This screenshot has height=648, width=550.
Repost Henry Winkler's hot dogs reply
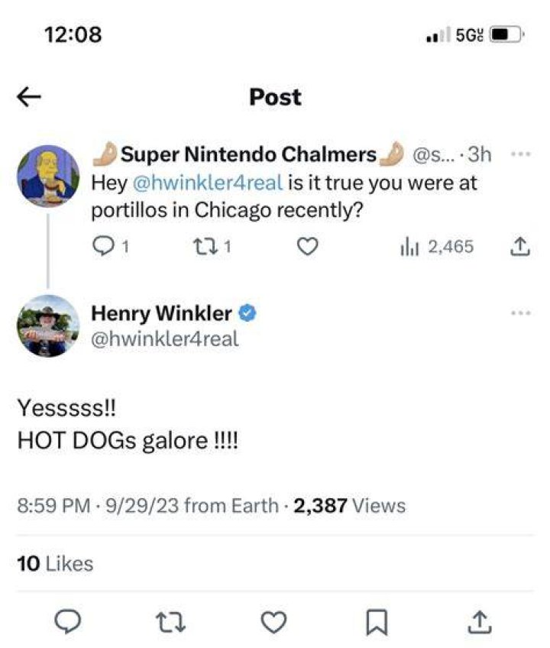click(x=170, y=622)
